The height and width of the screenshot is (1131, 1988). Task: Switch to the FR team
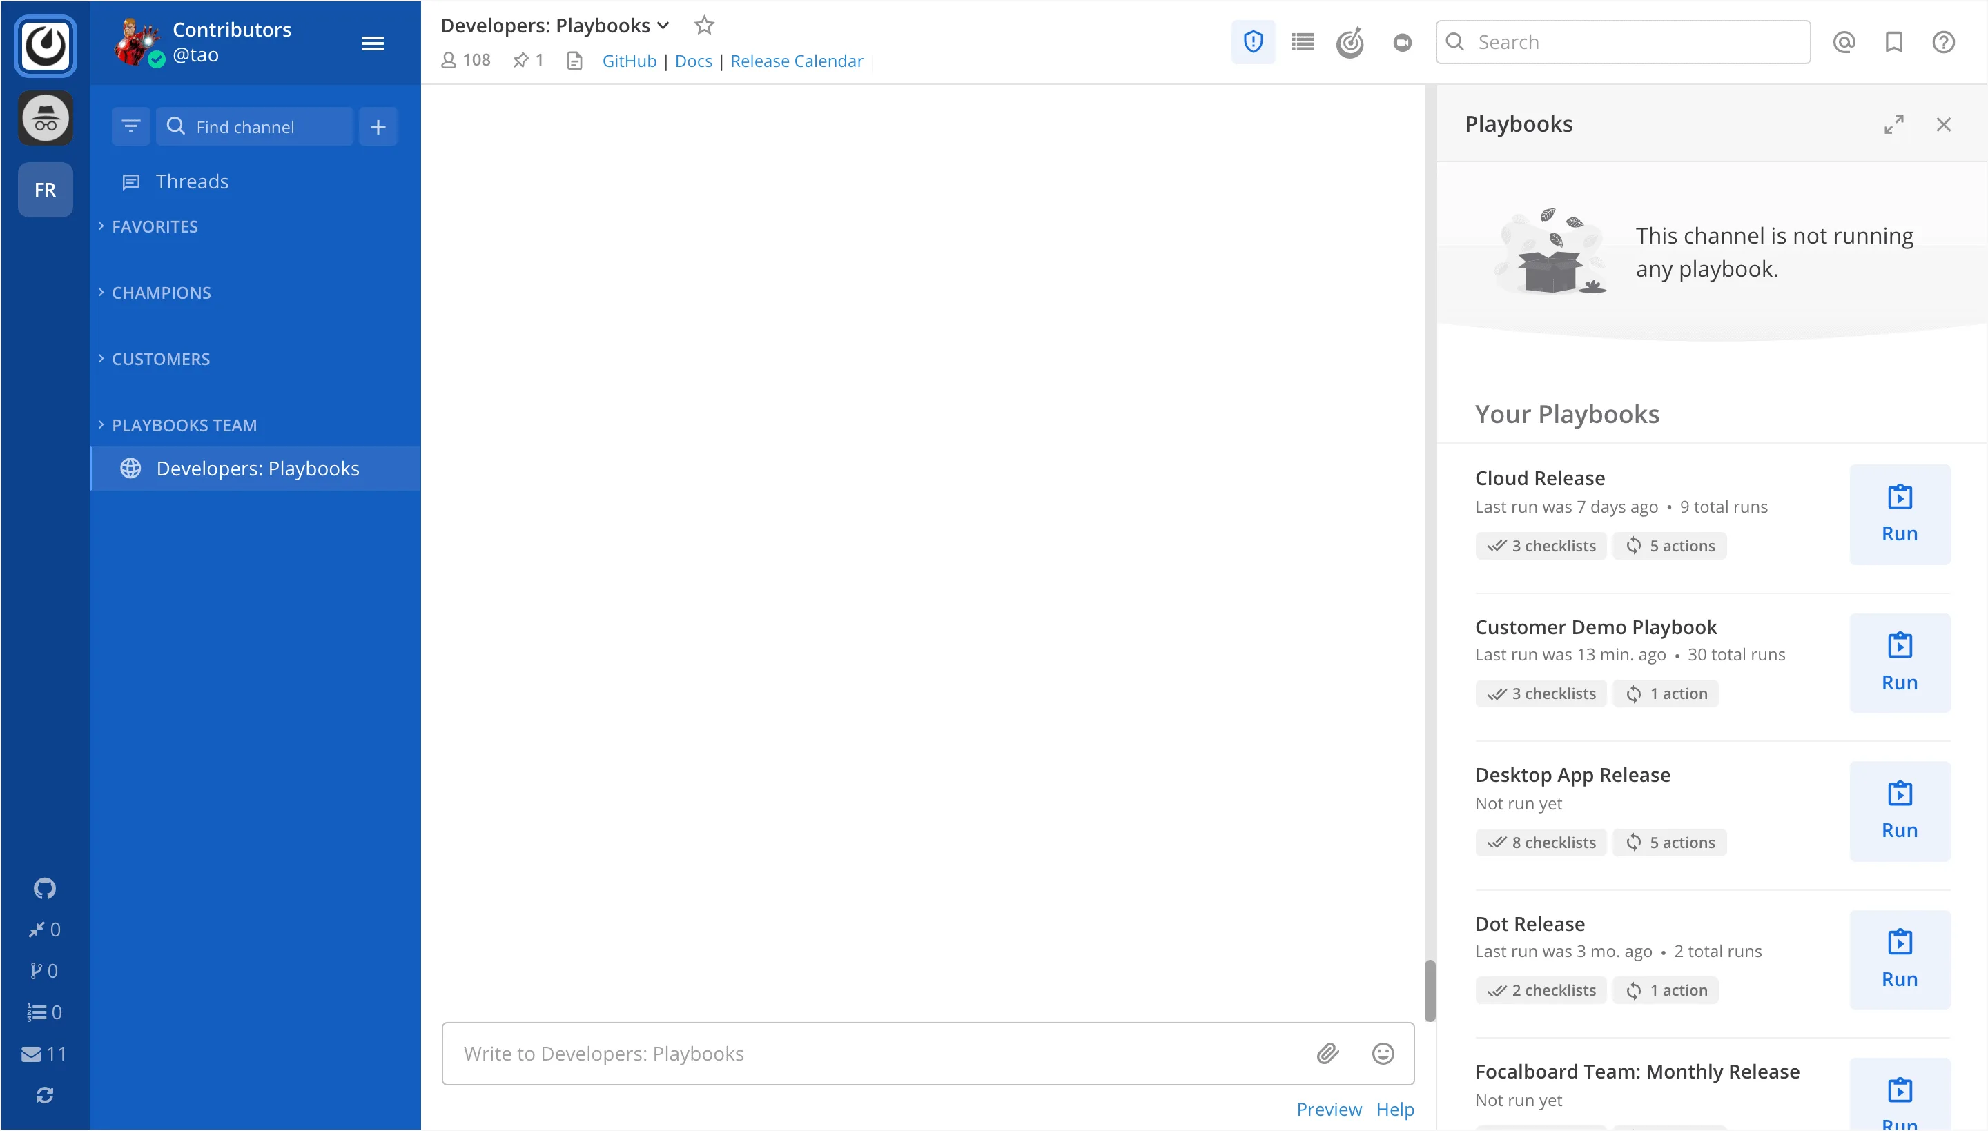45,190
